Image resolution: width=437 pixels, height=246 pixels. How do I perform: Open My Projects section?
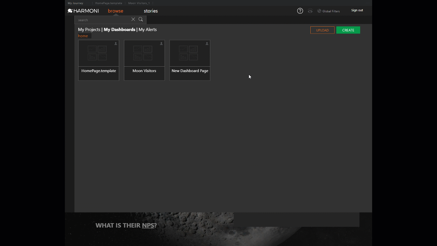(89, 29)
